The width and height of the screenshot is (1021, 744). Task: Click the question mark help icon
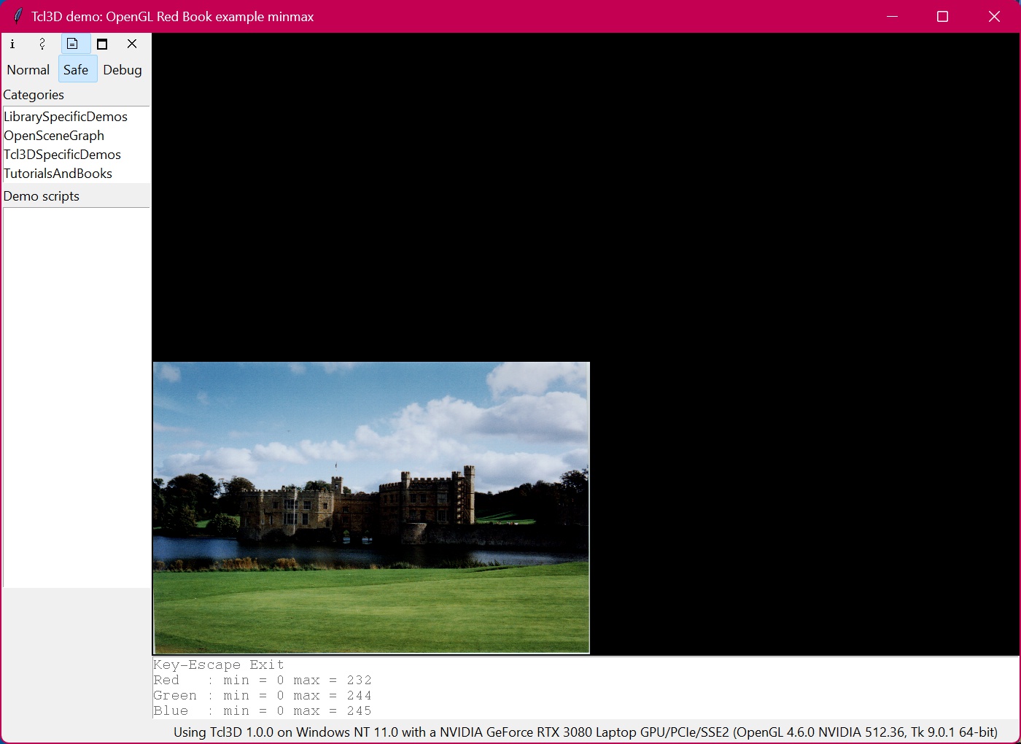point(42,44)
